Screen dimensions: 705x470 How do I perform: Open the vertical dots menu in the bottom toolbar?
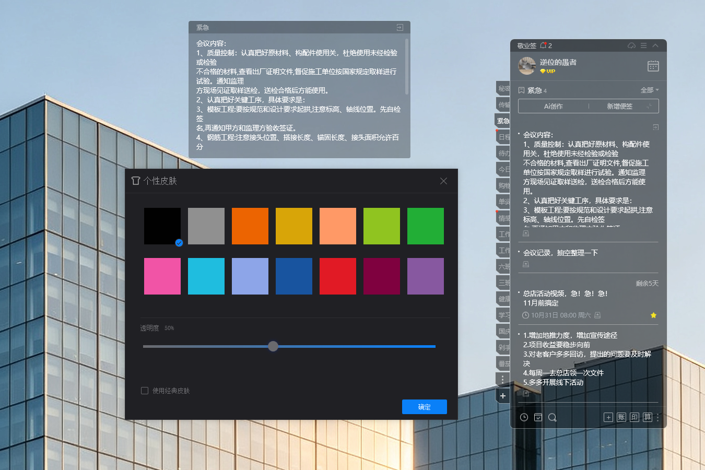coord(658,417)
